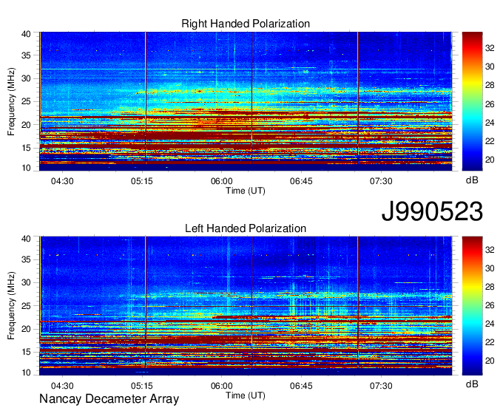503x408 pixels.
Task: Click the 25 MHz tick on Left Handed plot
Action: (27, 306)
